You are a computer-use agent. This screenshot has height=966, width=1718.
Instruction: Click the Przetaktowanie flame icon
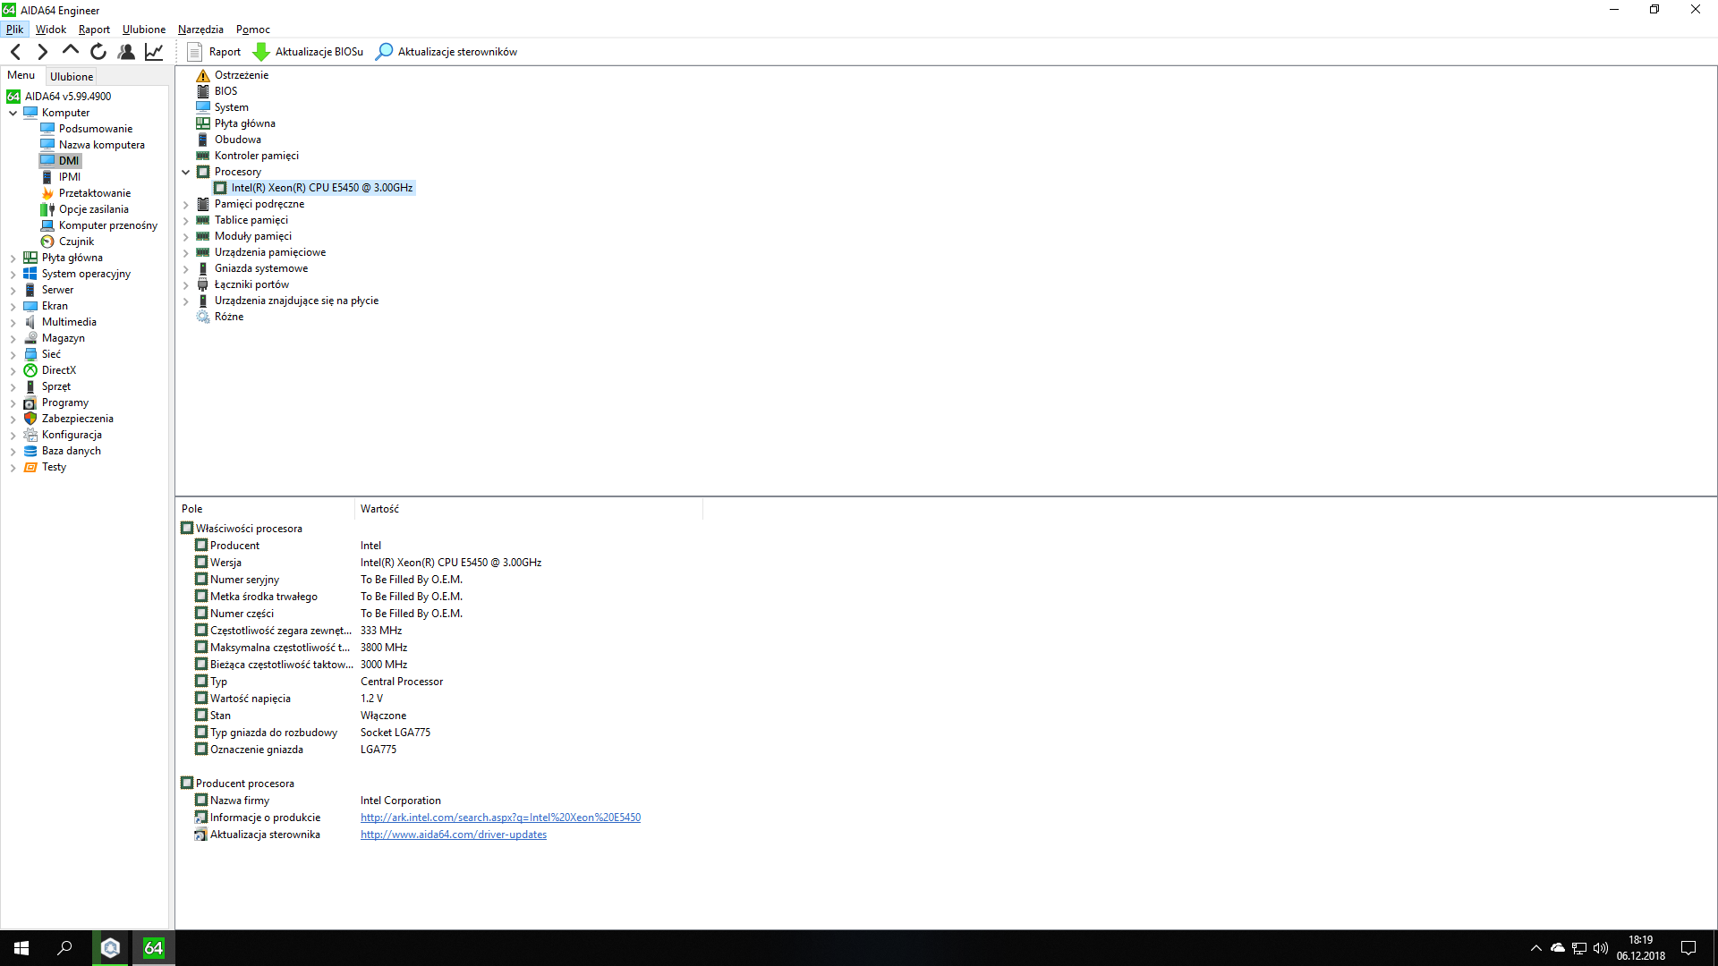pos(47,193)
